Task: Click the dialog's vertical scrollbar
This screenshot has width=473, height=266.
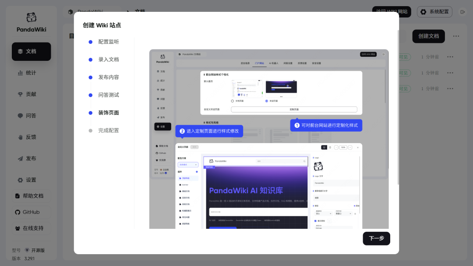Action: (398, 107)
